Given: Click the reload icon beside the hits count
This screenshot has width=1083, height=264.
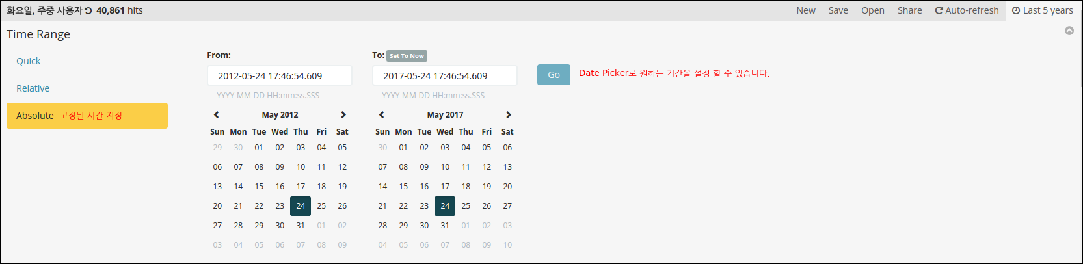Looking at the screenshot, I should tap(88, 10).
